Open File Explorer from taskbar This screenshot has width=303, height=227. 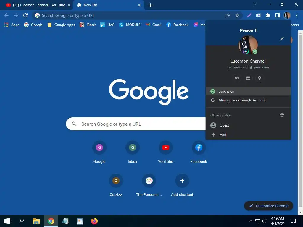click(x=36, y=221)
